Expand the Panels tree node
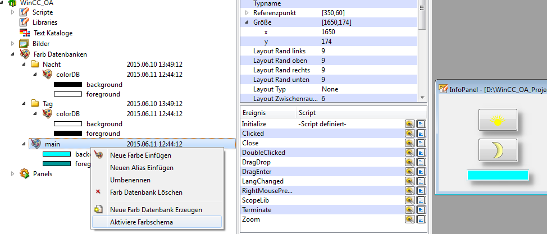The image size is (547, 234). 12,173
